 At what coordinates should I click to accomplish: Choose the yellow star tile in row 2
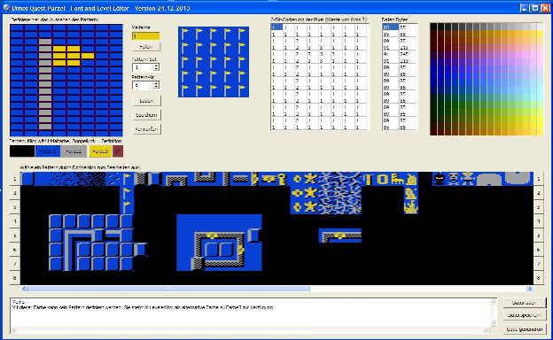click(311, 193)
